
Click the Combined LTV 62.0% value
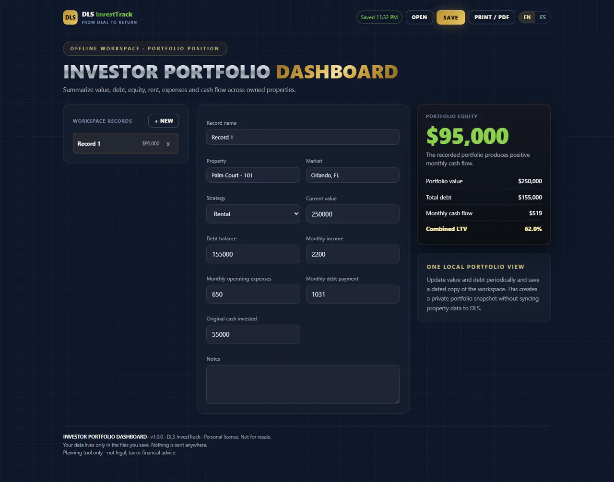533,229
